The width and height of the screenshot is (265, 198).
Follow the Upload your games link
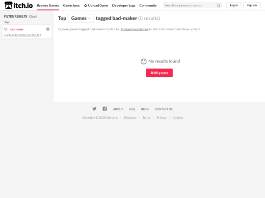[x=134, y=29]
